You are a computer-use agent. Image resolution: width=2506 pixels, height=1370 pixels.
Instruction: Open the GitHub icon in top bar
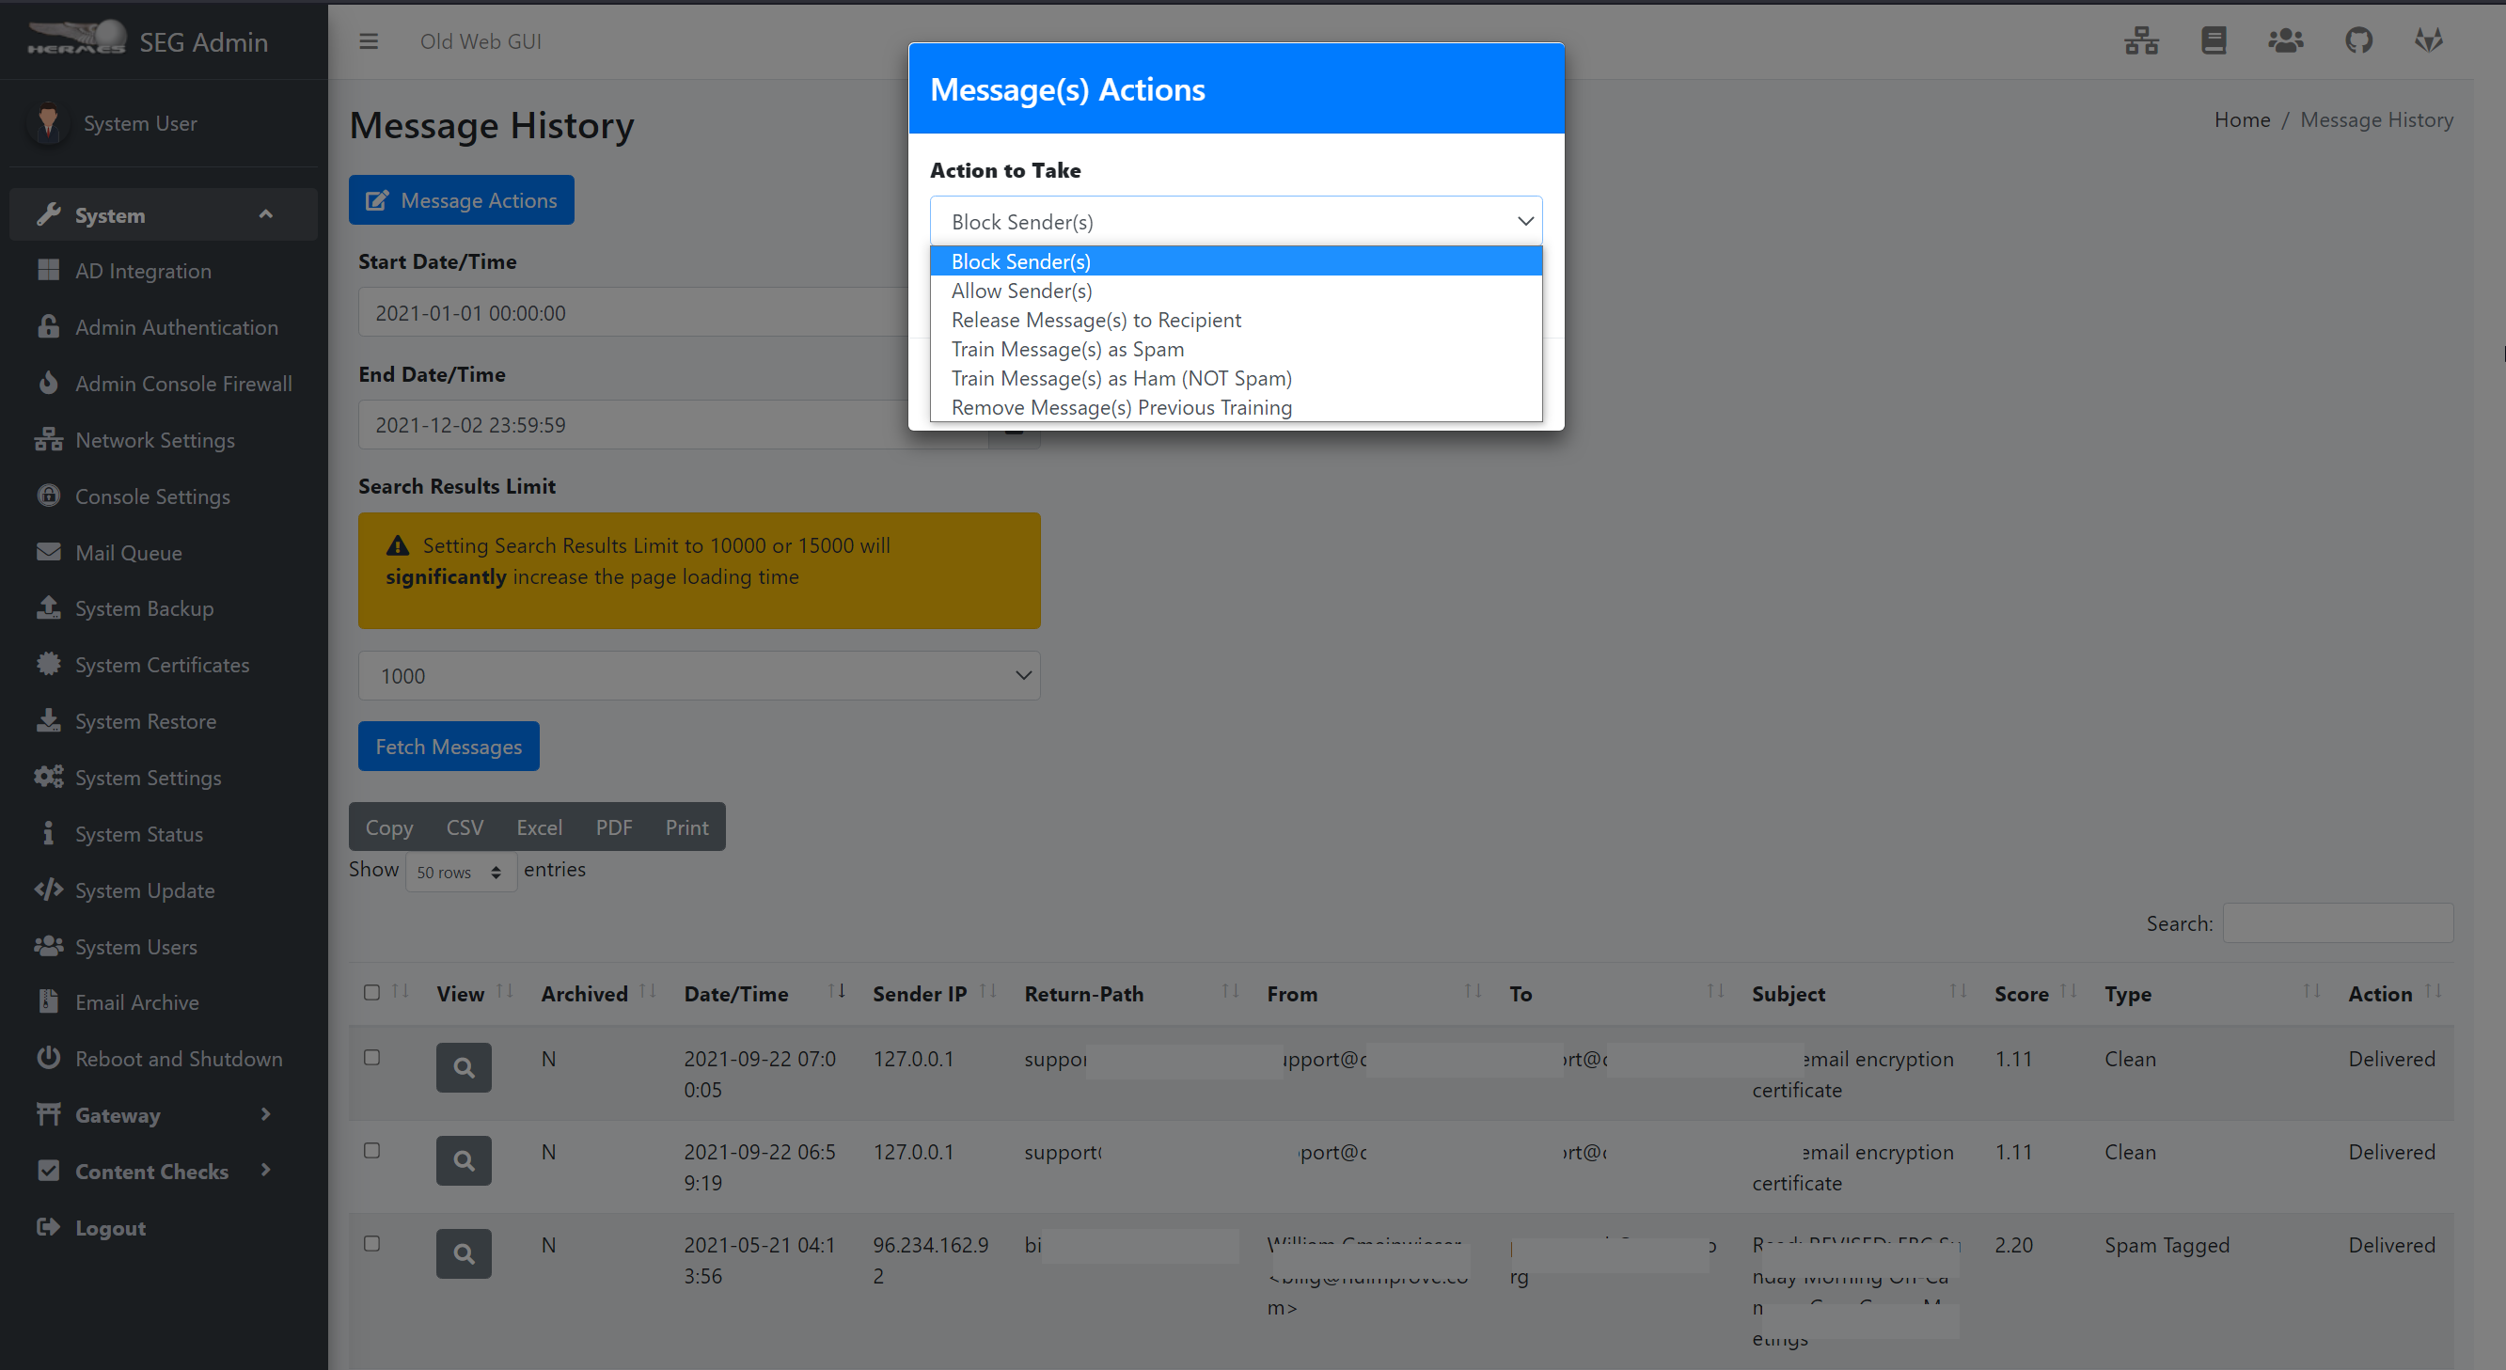2358,40
